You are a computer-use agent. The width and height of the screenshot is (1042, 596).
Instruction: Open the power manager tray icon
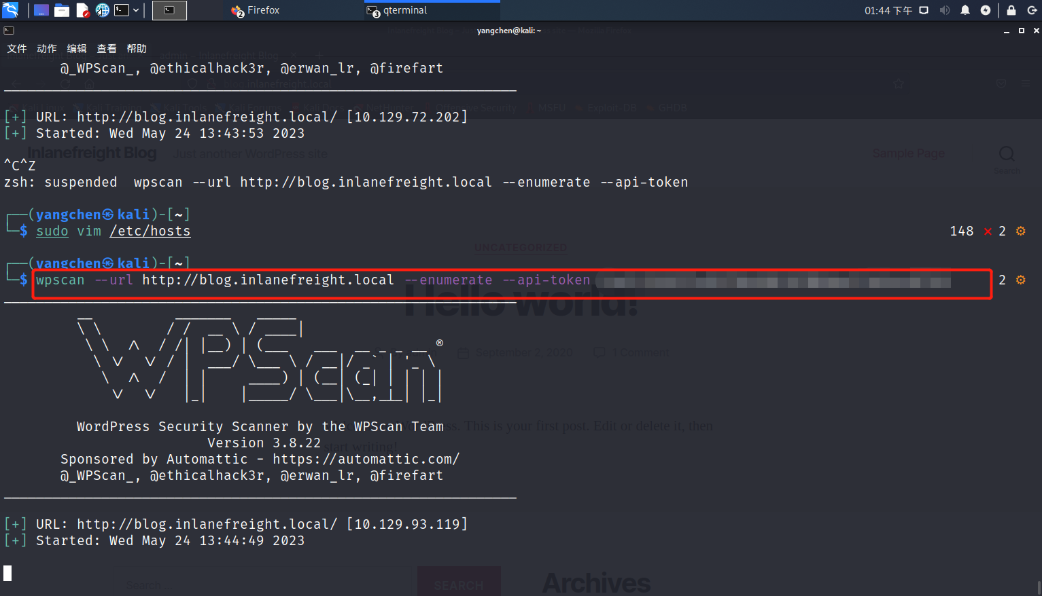(x=986, y=10)
